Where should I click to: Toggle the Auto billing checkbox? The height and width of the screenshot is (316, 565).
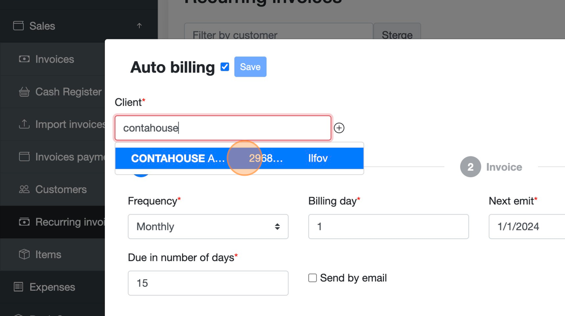point(225,67)
